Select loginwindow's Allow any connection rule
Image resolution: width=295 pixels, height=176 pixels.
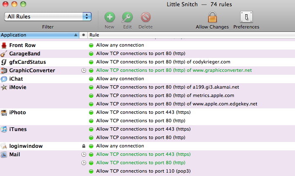(x=120, y=146)
